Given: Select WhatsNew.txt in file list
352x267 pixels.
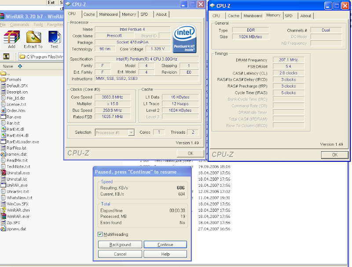Looking at the screenshot, I should [x=19, y=198].
